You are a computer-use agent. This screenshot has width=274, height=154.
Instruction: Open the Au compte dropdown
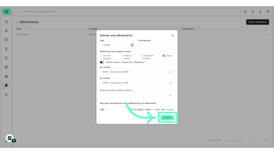[x=137, y=83]
